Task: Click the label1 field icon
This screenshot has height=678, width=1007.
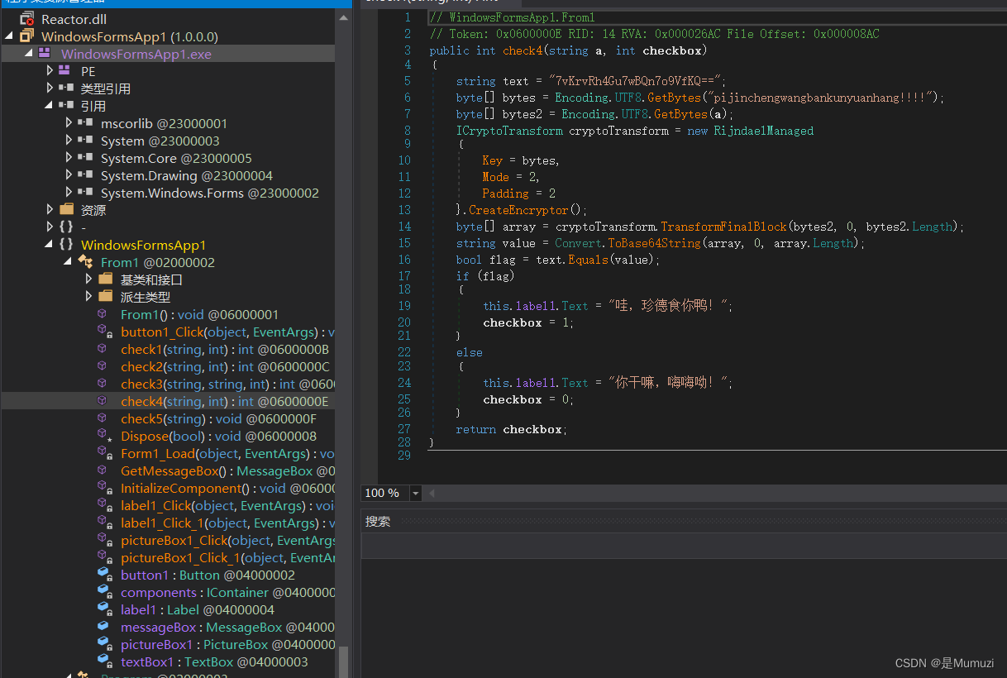Action: coord(104,609)
